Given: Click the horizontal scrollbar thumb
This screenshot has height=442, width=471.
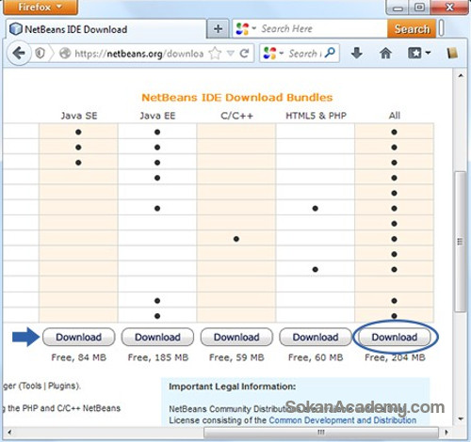Looking at the screenshot, I should click(321, 433).
